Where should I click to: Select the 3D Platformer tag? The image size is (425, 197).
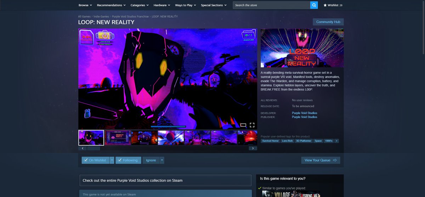click(x=304, y=141)
